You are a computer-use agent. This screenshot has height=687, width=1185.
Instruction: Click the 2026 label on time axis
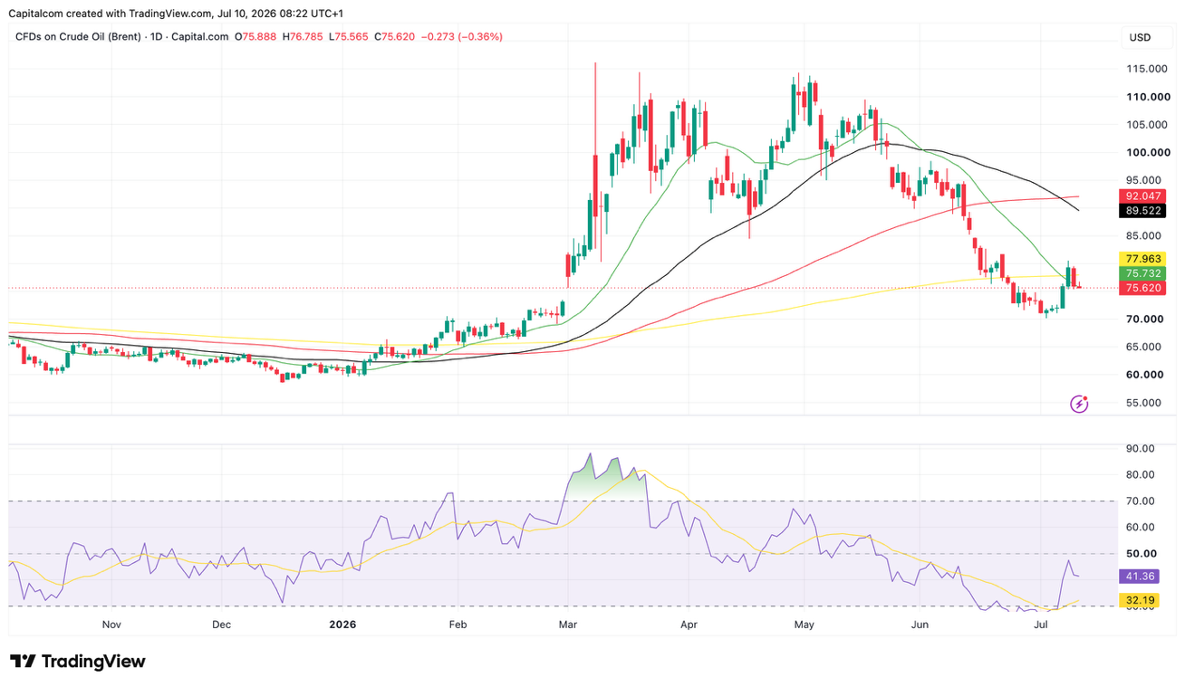click(342, 625)
